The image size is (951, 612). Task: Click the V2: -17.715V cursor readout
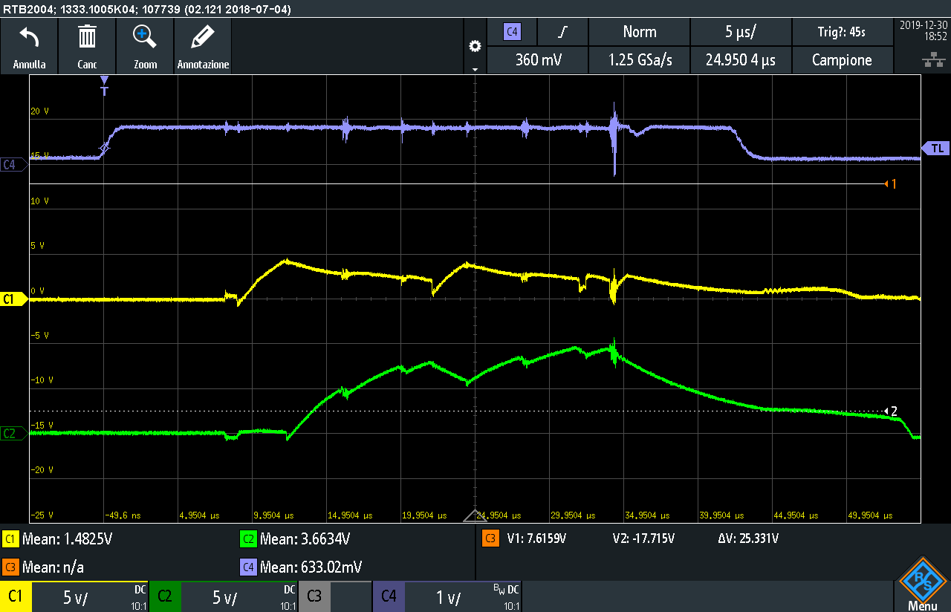(x=643, y=538)
